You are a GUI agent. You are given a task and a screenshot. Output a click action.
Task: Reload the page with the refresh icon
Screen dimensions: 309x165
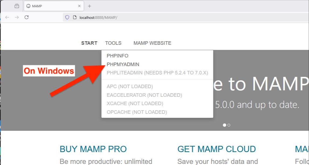[27, 17]
